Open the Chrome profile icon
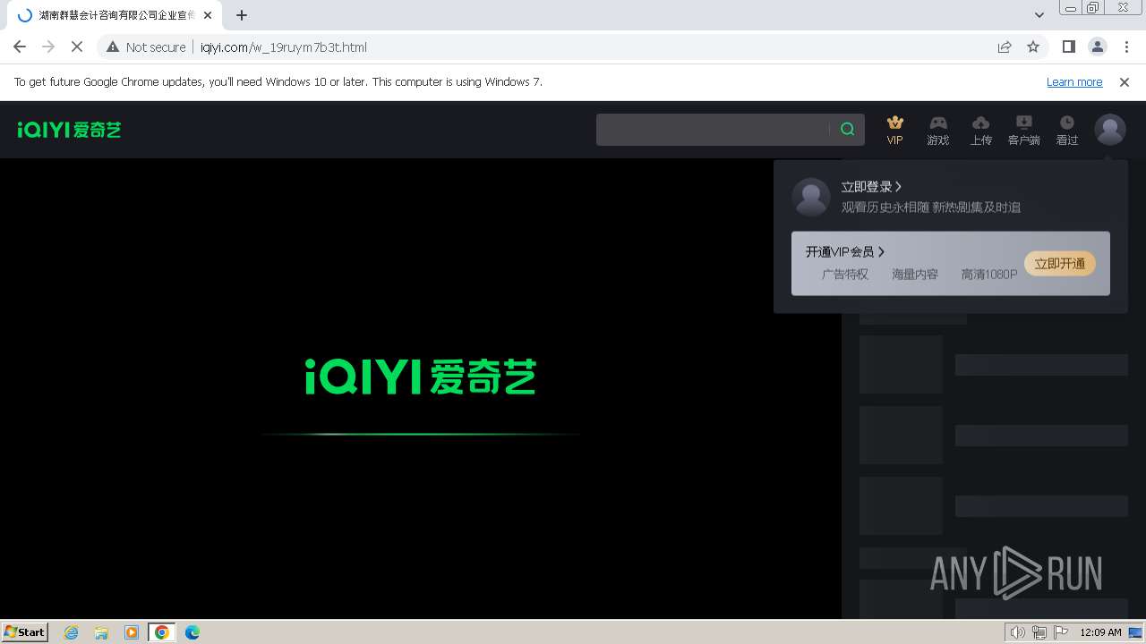This screenshot has width=1146, height=644. 1098,47
